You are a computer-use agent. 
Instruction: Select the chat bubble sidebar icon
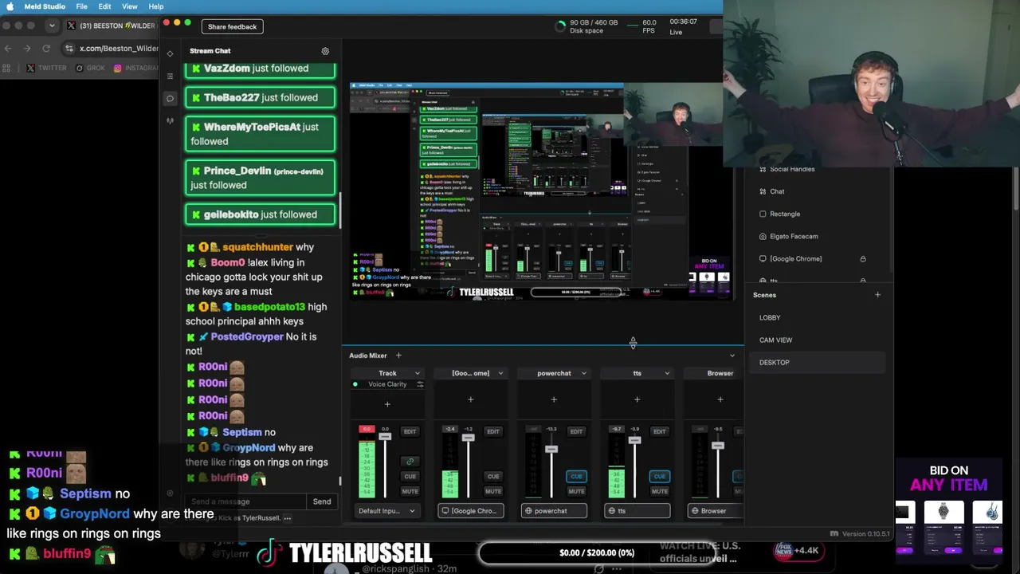(x=170, y=99)
